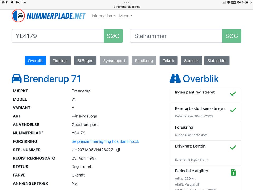
Task: Tap the cellular signal bars icon
Action: (224, 3)
